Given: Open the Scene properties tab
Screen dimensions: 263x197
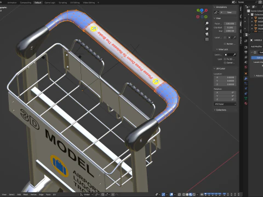Looking at the screenshot, I should coord(246,62).
